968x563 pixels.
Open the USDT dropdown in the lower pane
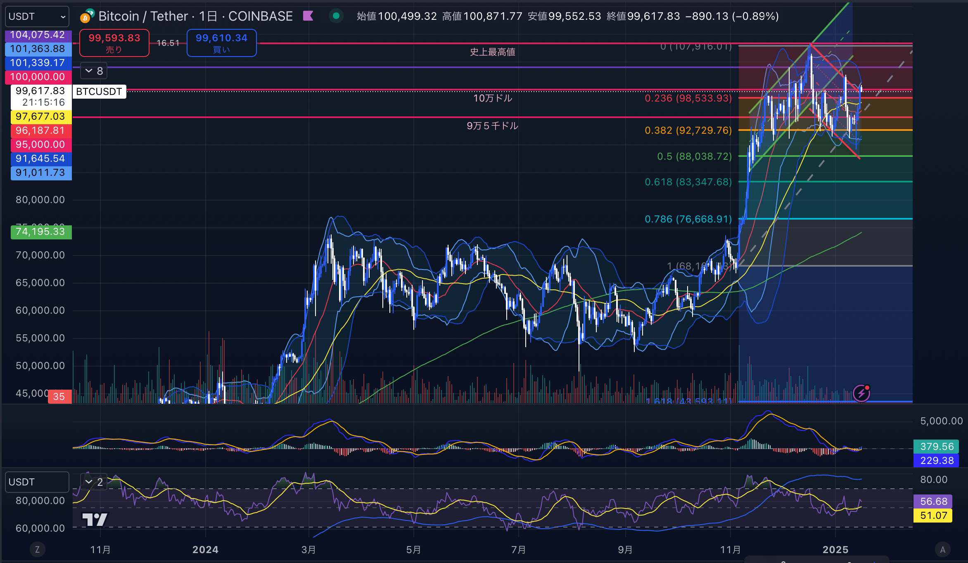click(x=37, y=482)
